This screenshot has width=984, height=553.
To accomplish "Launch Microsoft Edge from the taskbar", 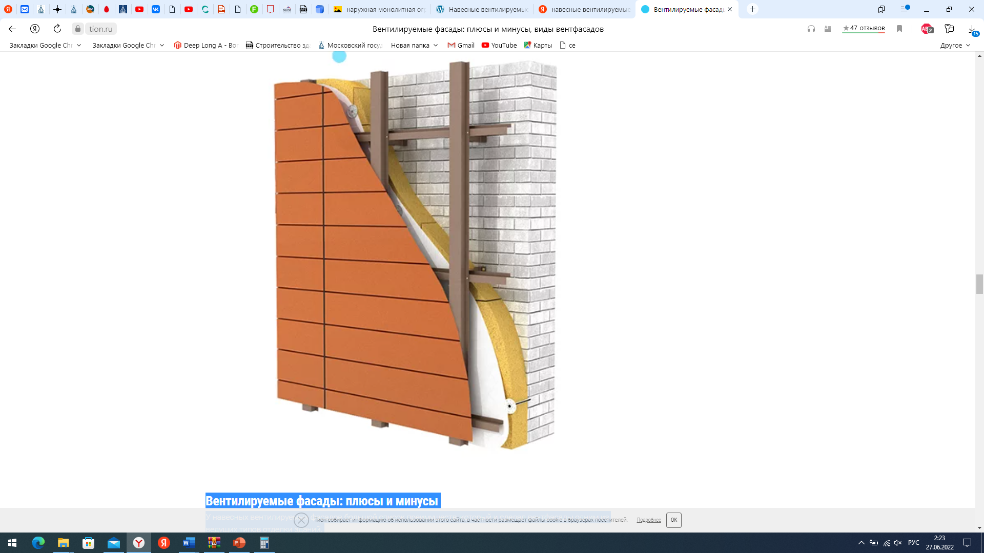I will click(38, 543).
